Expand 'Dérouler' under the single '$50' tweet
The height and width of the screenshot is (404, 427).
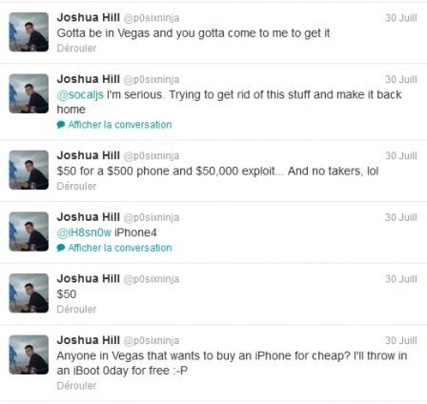[x=76, y=310]
